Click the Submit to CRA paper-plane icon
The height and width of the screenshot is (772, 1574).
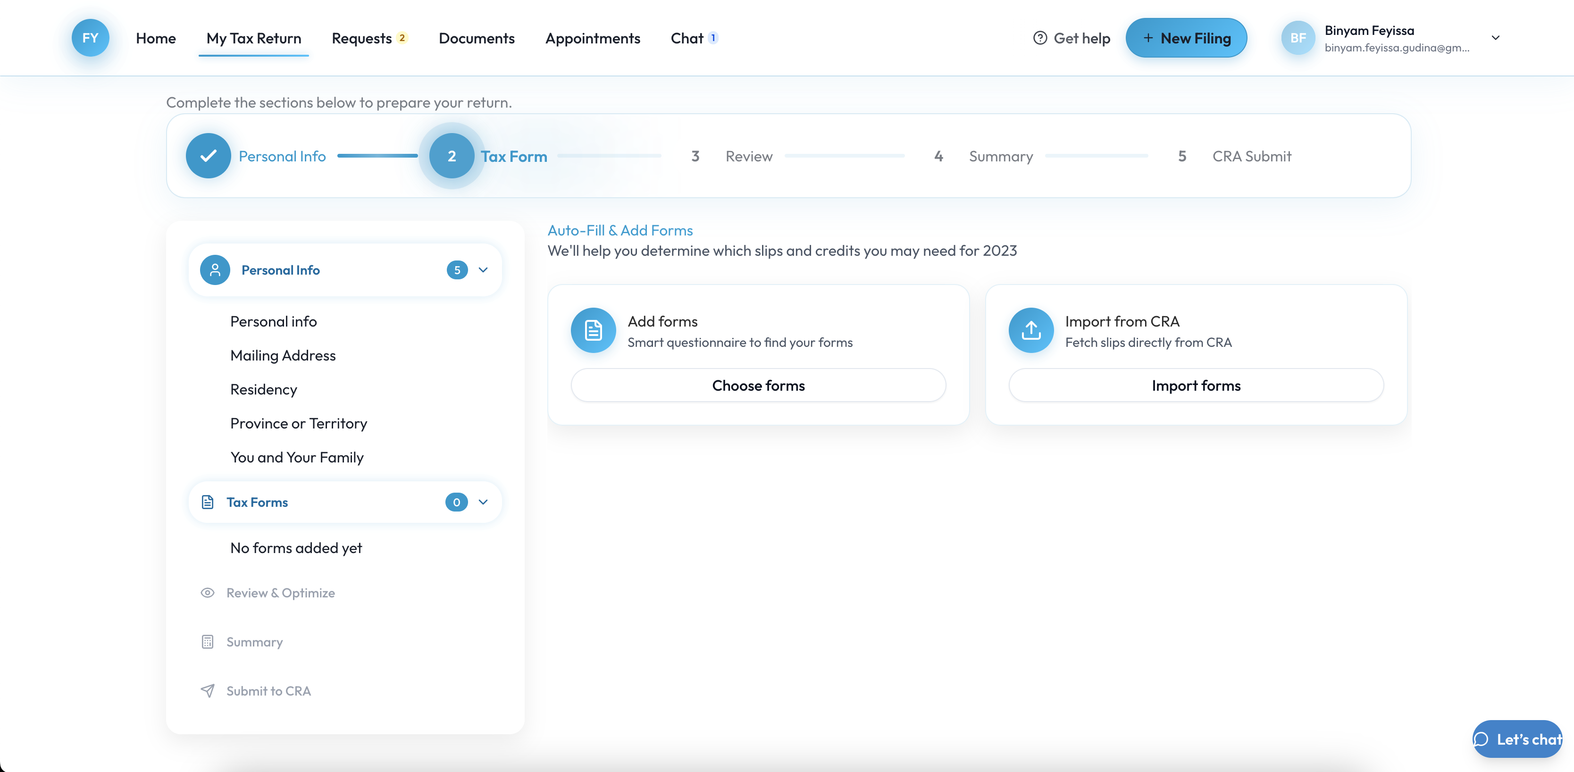point(208,691)
